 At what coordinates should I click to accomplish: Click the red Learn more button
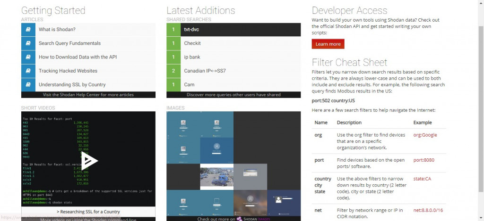(x=328, y=44)
